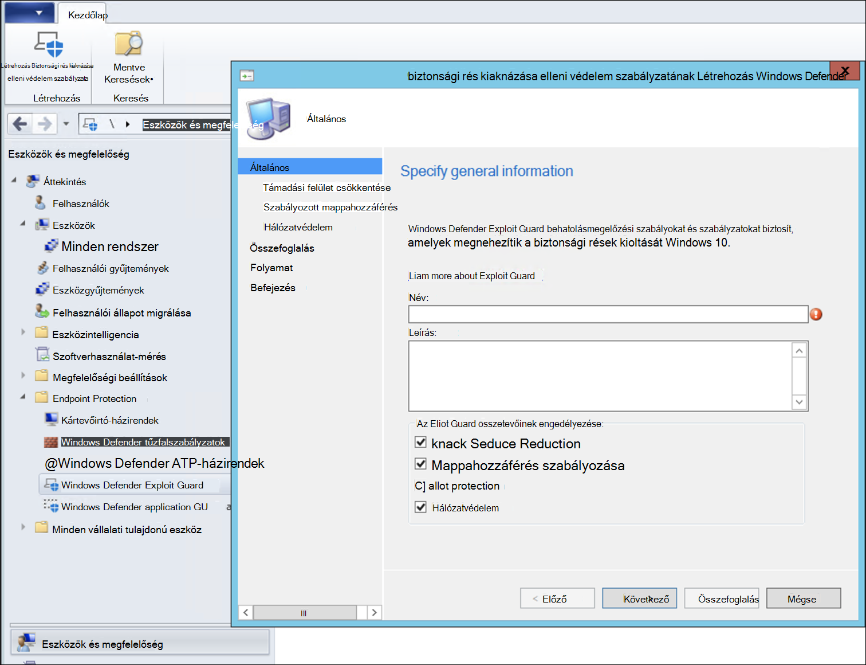866x665 pixels.
Task: Collapse the Áttekintés tree node
Action: (x=14, y=181)
